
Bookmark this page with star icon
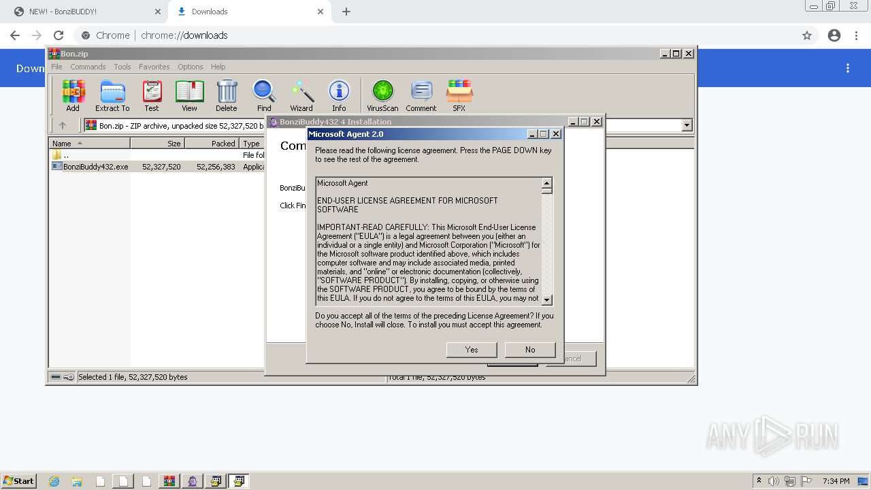807,35
